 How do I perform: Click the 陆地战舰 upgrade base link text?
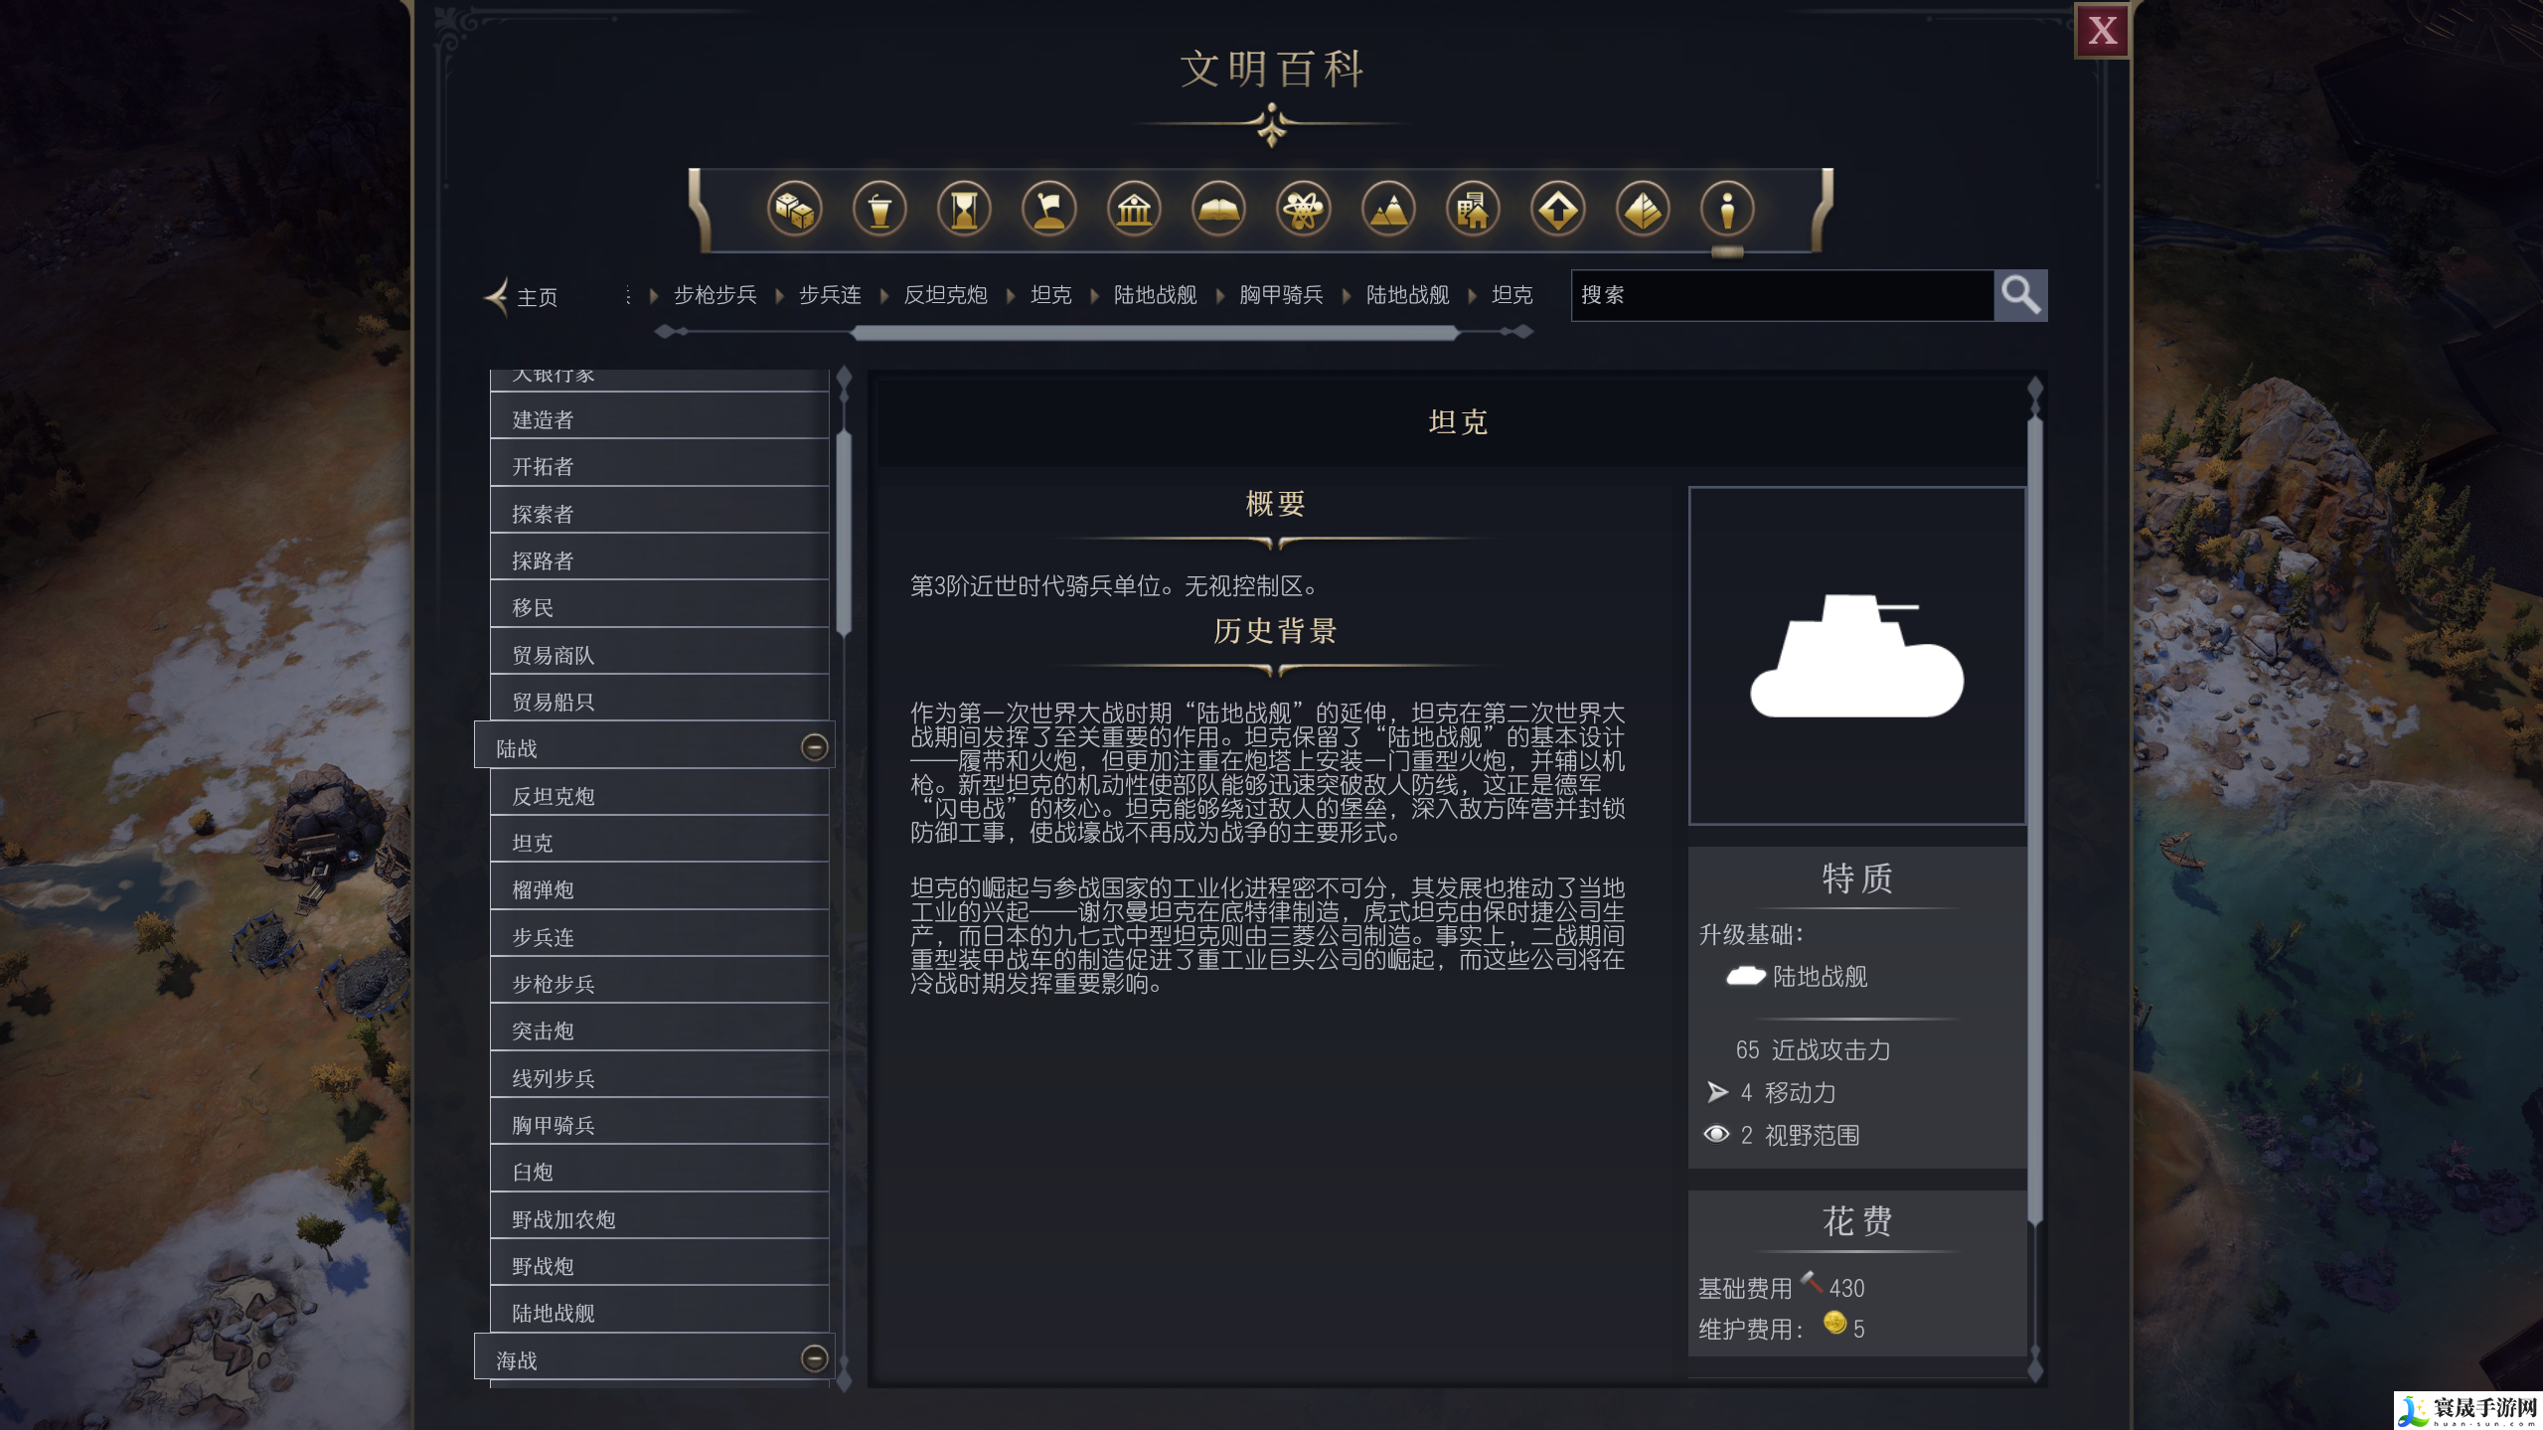[x=1820, y=977]
